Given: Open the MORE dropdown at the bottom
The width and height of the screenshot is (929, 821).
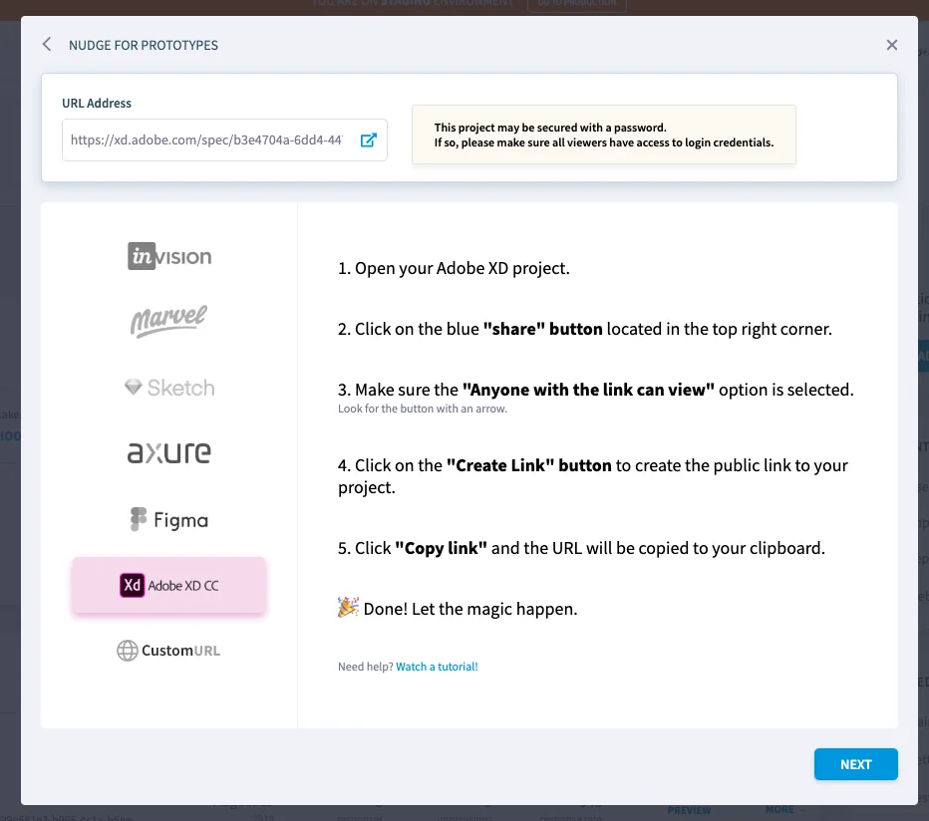Looking at the screenshot, I should click(783, 810).
